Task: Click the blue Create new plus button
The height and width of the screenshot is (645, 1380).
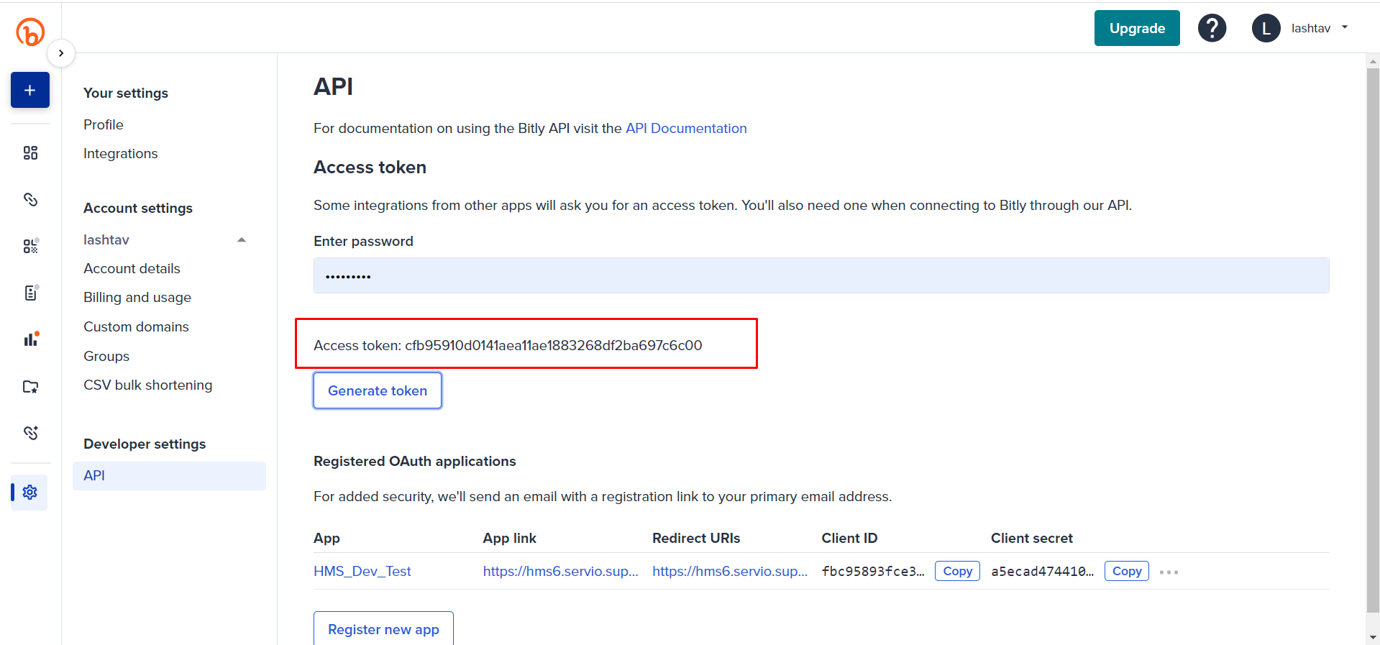Action: point(30,90)
